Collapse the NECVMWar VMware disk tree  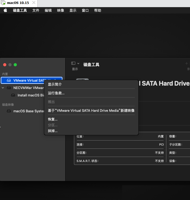pos(3,88)
